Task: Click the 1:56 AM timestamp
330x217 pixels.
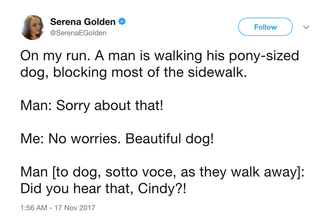Action: tap(36, 208)
